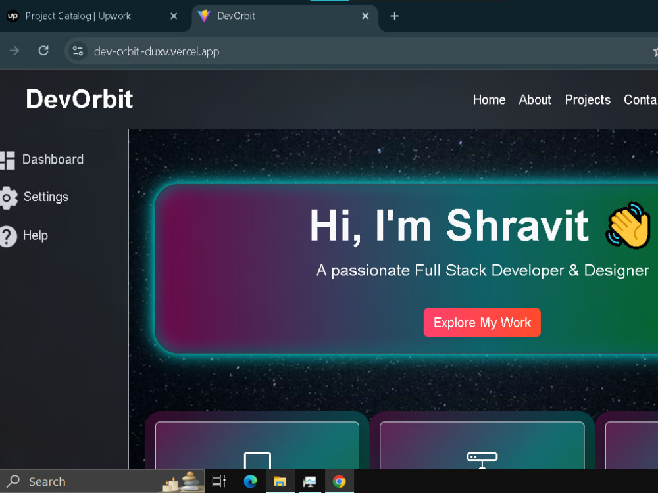The width and height of the screenshot is (658, 493).
Task: Click the Help question mark icon
Action: [9, 236]
